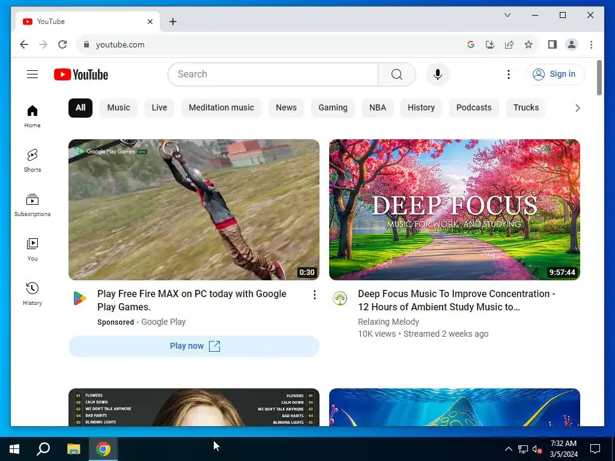
Task: Open the music playlist thumbnail with Flowers
Action: [194, 408]
